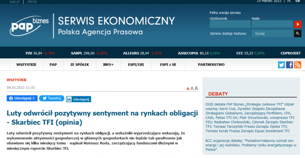Click the article headline Luty odwrócił

click(x=102, y=118)
